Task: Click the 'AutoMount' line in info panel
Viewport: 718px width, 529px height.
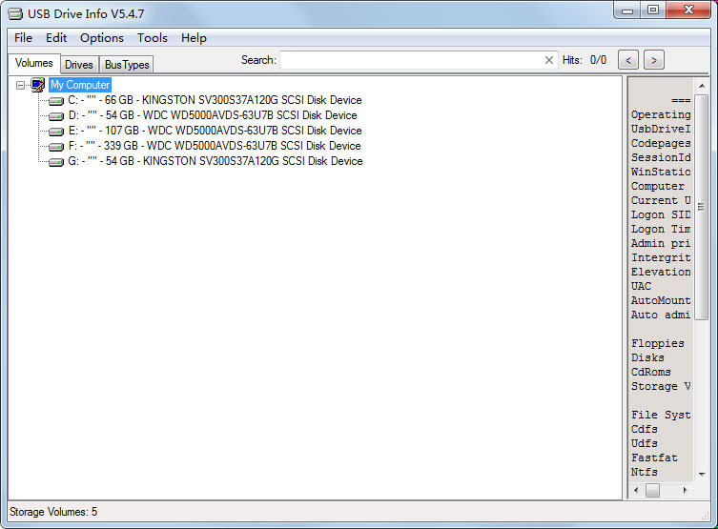Action: 660,300
